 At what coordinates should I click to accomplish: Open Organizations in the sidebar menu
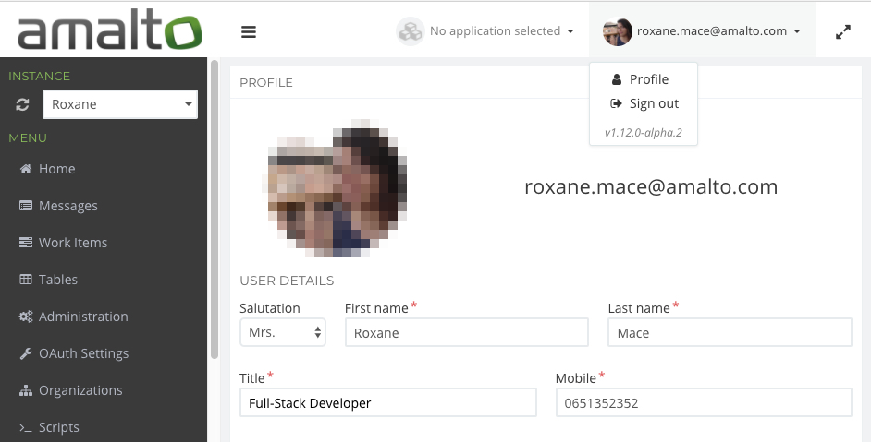(x=80, y=390)
